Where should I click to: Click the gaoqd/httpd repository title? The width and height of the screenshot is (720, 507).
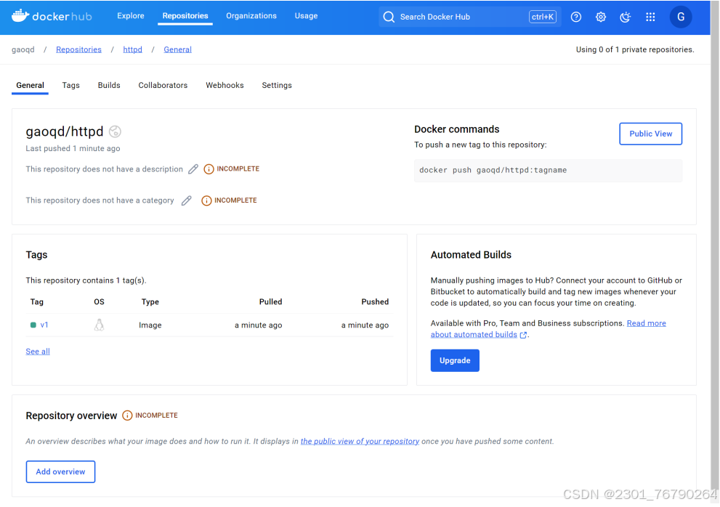[x=64, y=131]
